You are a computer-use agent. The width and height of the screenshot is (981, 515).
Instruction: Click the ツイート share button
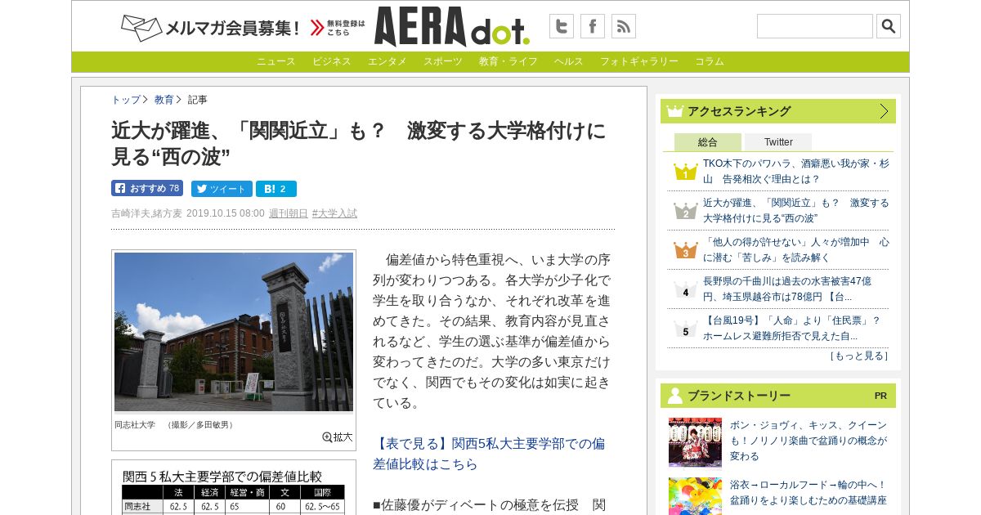(x=222, y=189)
